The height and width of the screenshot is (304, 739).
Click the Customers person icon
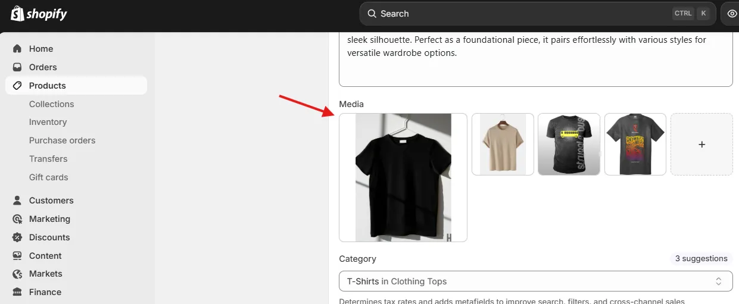17,200
